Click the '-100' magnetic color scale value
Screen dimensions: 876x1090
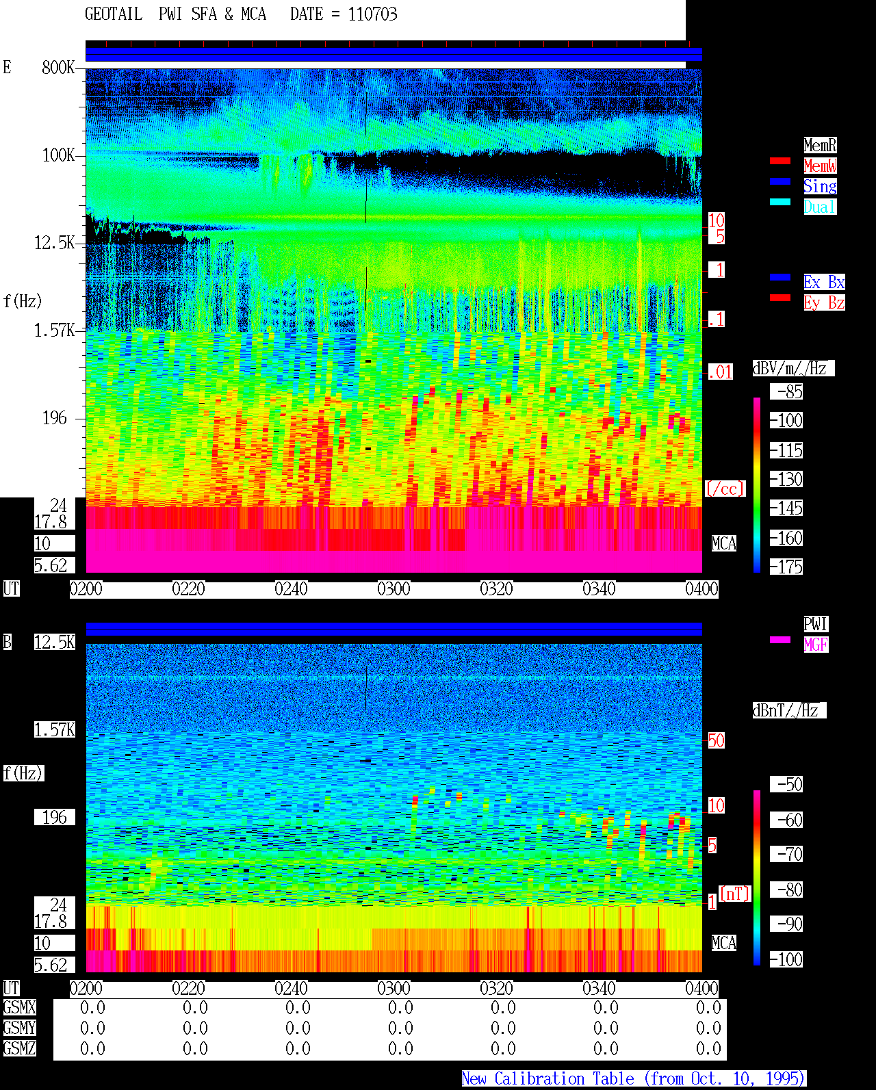click(x=786, y=959)
